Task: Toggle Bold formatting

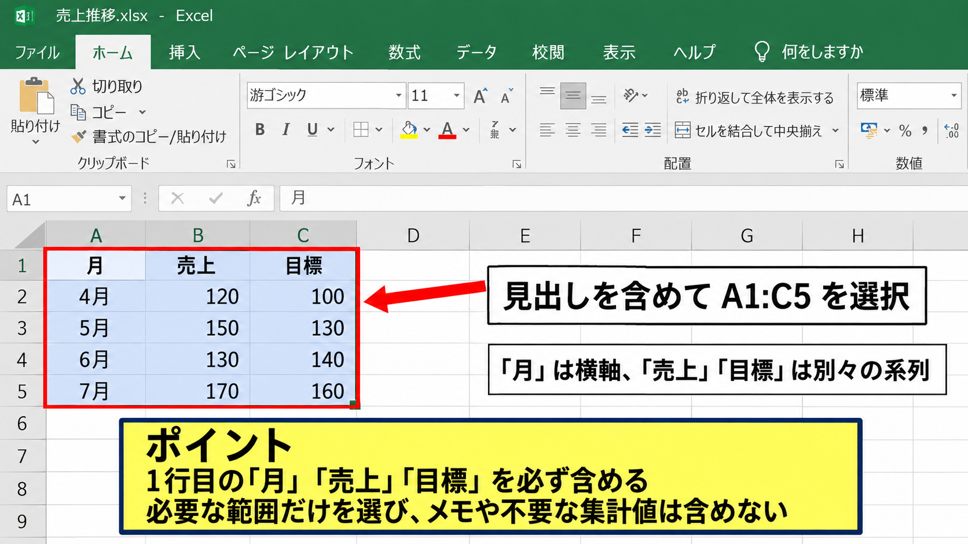Action: 260,129
